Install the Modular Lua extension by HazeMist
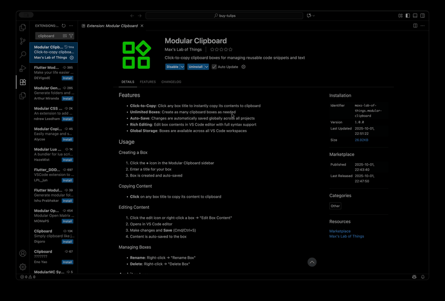This screenshot has height=301, width=445. 67,160
